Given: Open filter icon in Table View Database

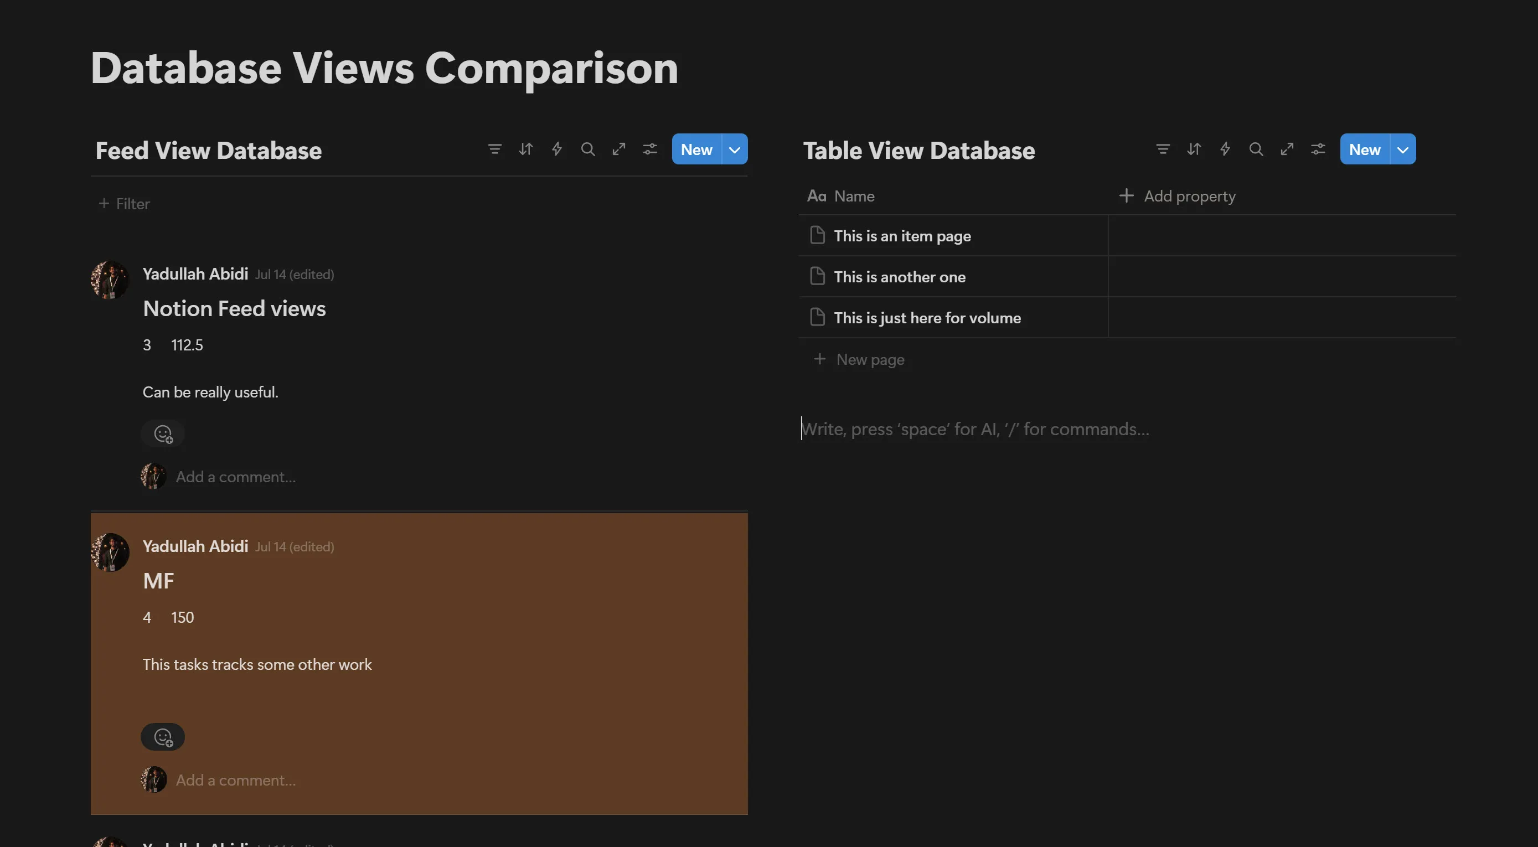Looking at the screenshot, I should point(1163,149).
